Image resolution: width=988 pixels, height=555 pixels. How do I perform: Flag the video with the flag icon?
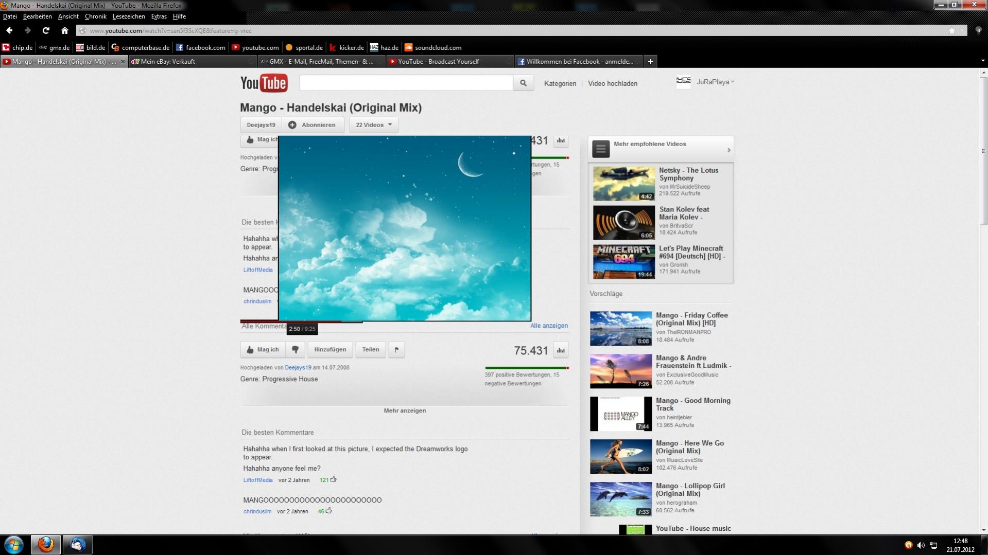click(396, 350)
